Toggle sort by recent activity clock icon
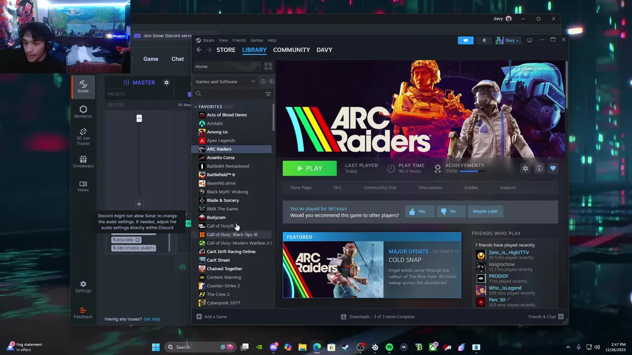 263,81
